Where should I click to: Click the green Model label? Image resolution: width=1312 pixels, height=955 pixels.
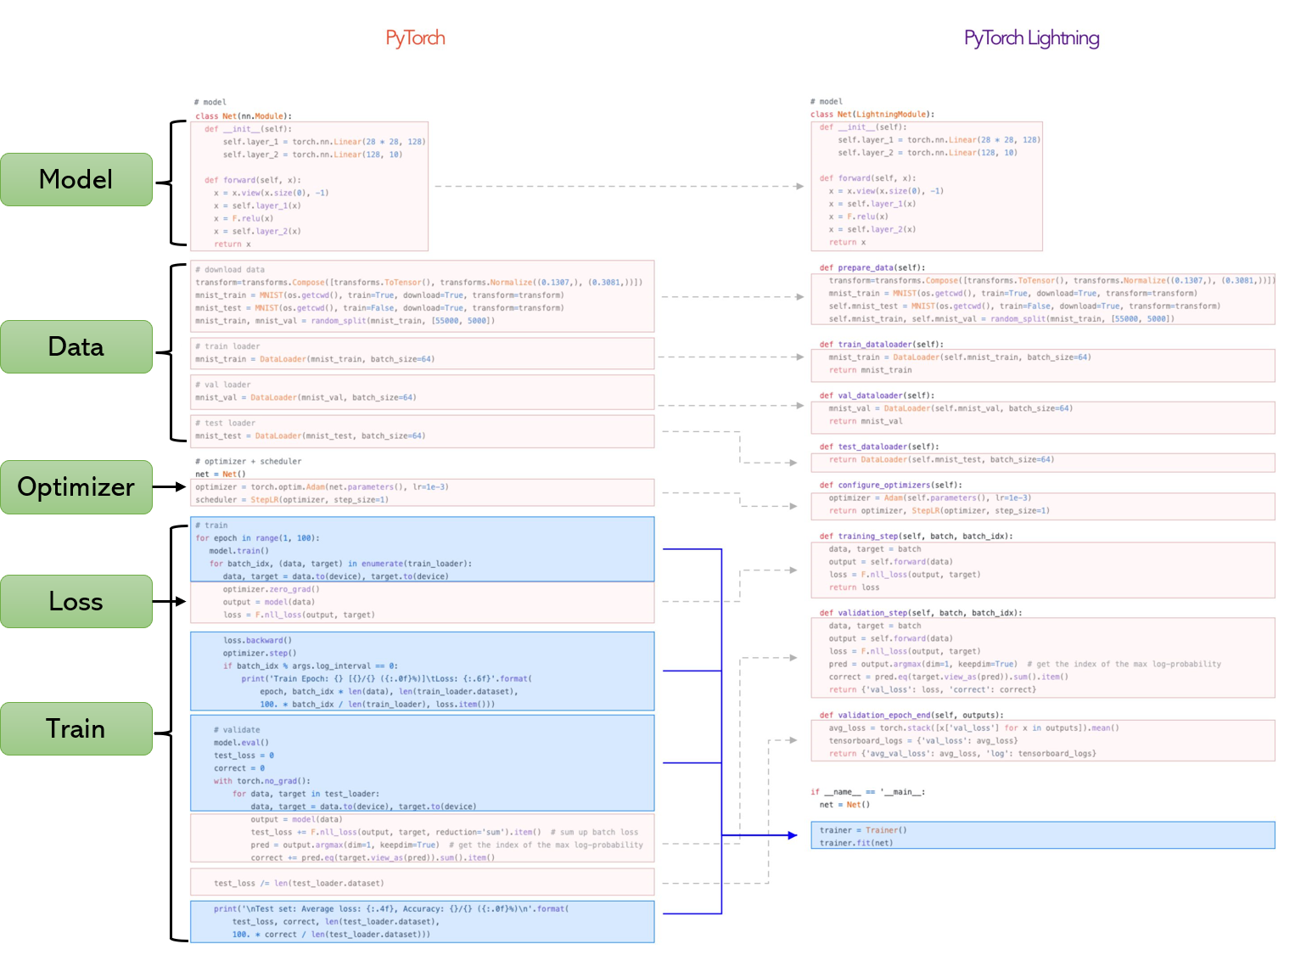pyautogui.click(x=76, y=179)
